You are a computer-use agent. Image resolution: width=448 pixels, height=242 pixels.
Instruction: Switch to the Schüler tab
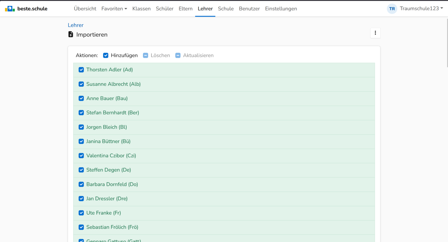[x=165, y=9]
